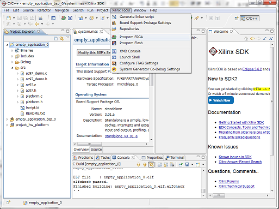Minimize the Project Explorer panel
The image size is (279, 209).
[63, 31]
